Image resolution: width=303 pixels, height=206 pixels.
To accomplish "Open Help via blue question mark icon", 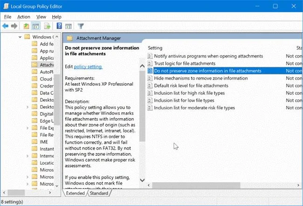I will pos(59,26).
